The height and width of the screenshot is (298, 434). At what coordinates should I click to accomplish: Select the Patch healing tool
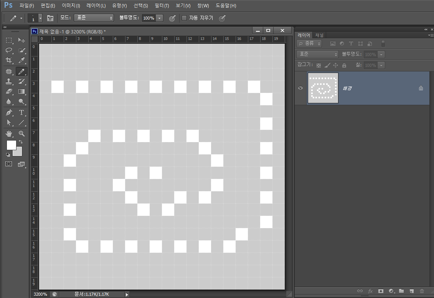pos(9,71)
